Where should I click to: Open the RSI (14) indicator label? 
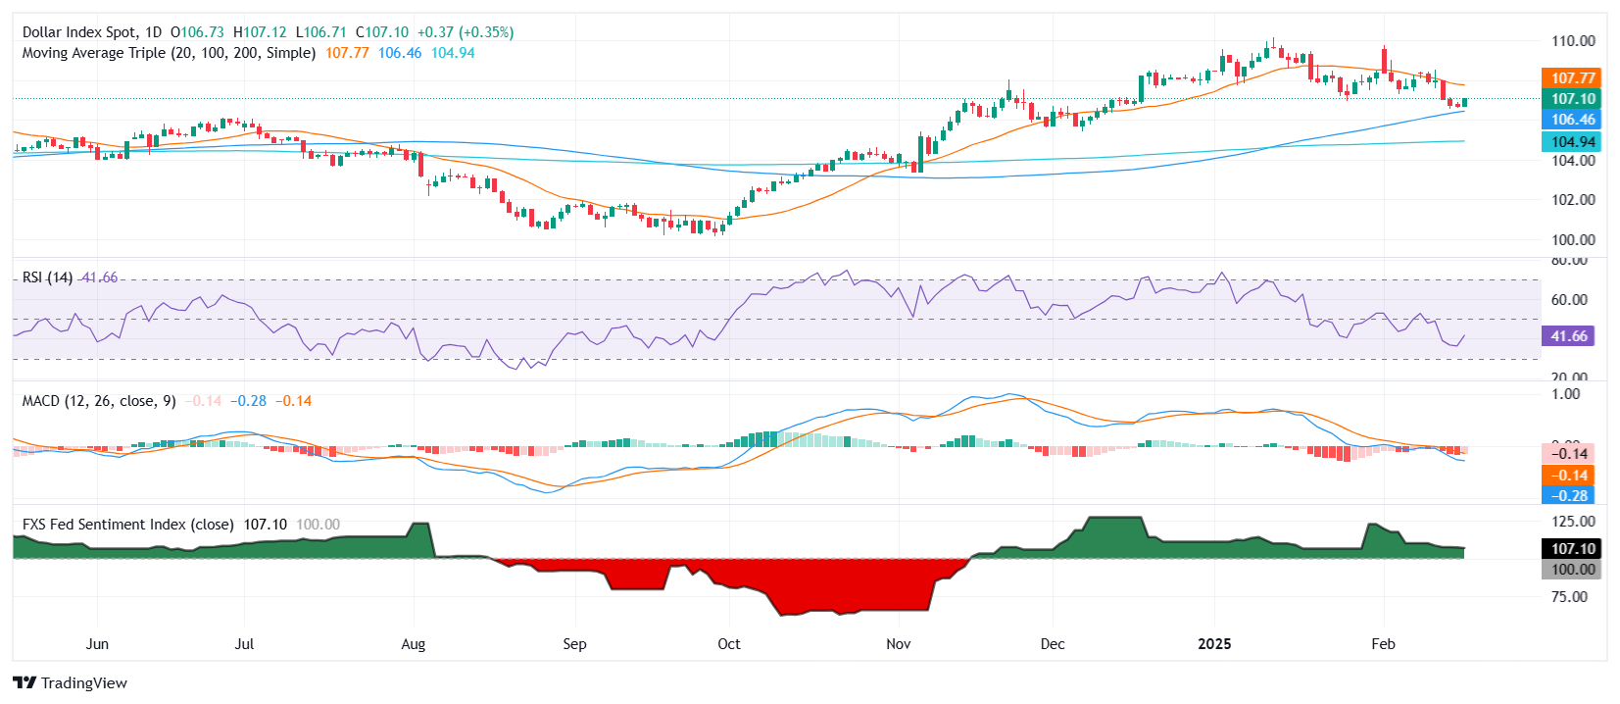(47, 277)
